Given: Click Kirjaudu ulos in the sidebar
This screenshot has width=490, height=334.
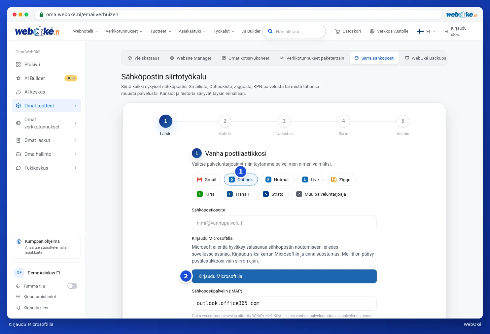Looking at the screenshot, I should (x=32, y=308).
